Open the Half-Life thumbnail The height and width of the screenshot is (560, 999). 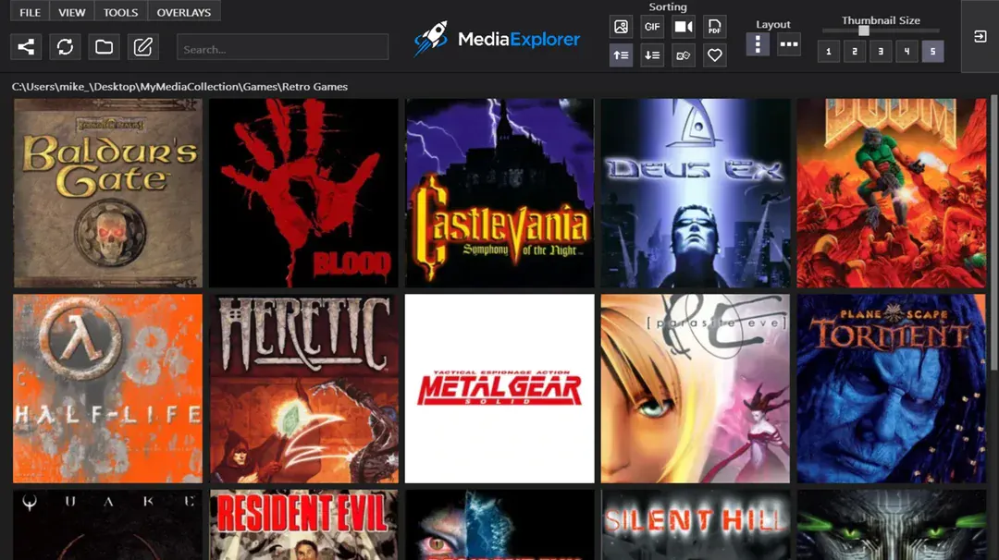click(107, 388)
